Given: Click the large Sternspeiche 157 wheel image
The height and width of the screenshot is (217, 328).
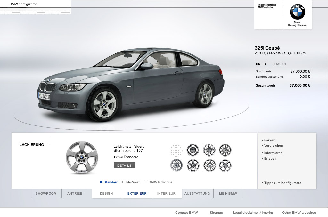Looking at the screenshot, I should [82, 157].
